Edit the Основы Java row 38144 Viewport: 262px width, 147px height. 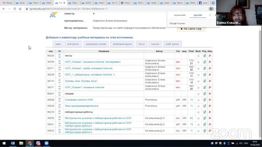[205, 81]
